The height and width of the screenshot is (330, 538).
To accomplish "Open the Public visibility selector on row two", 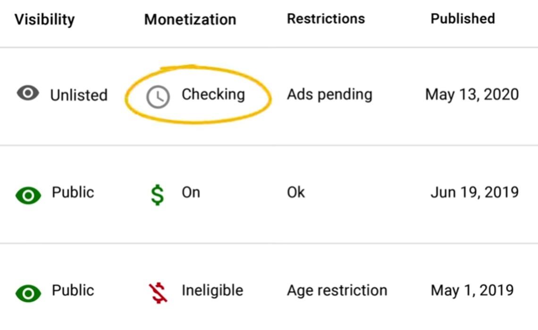I will pos(73,192).
